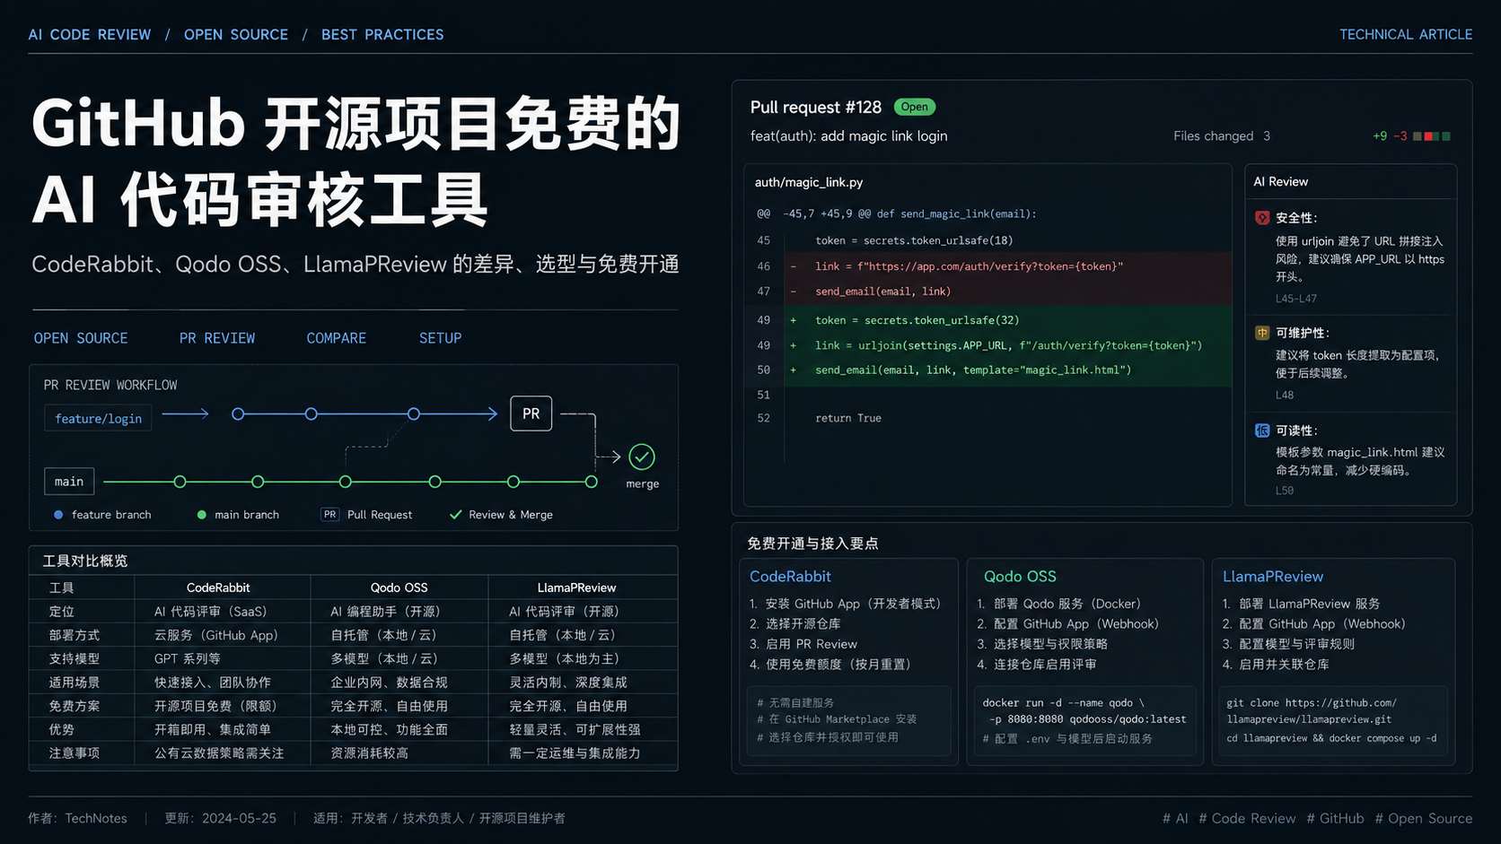This screenshot has height=844, width=1501.
Task: Click the L48 line reference
Action: (x=1285, y=395)
